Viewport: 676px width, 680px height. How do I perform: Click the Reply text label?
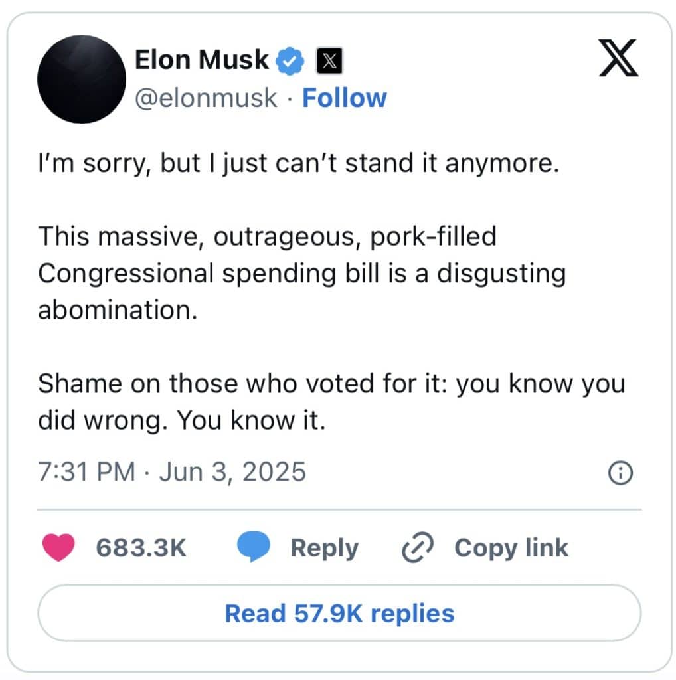[324, 548]
